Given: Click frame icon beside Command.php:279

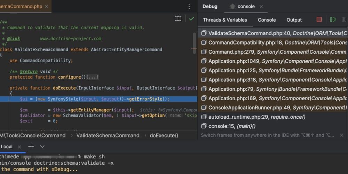Looking at the screenshot, I should point(204,52).
